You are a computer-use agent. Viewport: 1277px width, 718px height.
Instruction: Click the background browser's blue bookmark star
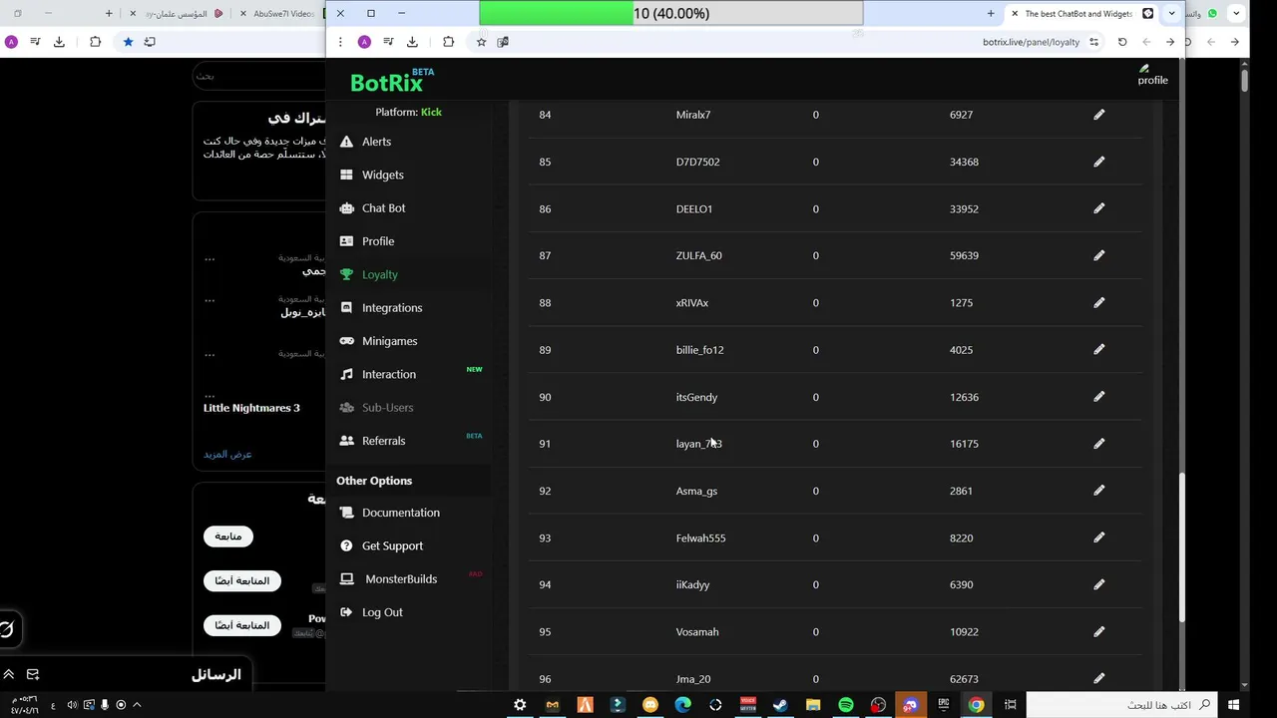(128, 42)
